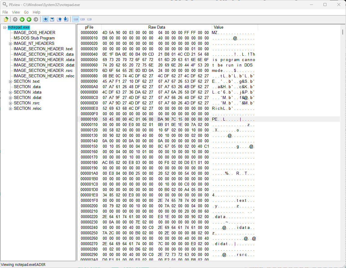Expand the SECTION .idata tree node

point(10,92)
